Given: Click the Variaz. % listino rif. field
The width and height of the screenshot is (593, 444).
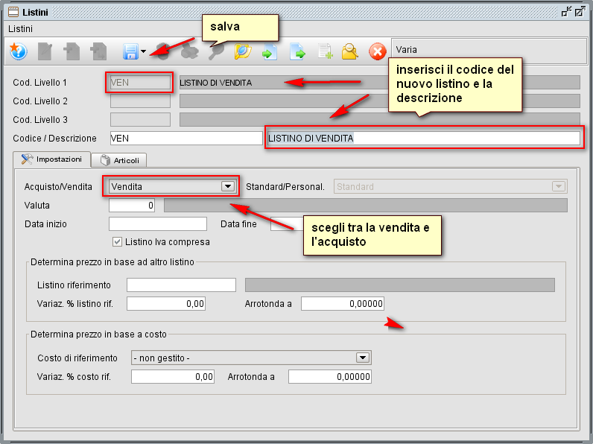Looking at the screenshot, I should click(x=166, y=304).
